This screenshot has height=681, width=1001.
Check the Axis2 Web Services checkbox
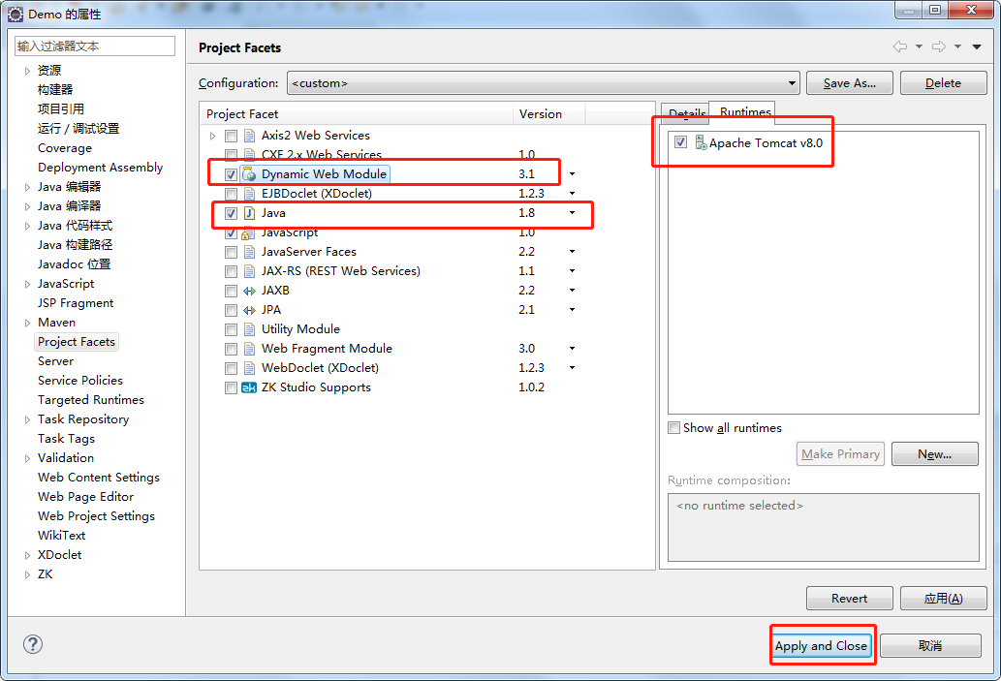(231, 136)
